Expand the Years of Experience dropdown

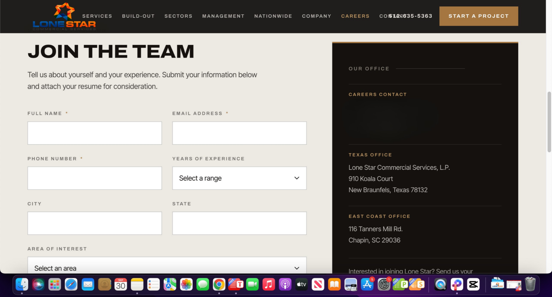coord(239,178)
